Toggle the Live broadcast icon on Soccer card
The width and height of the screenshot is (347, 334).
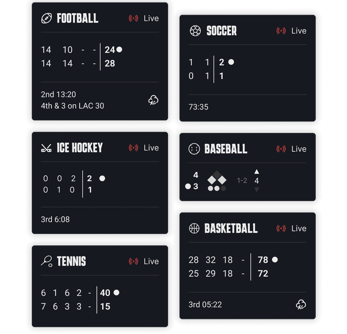click(x=282, y=31)
